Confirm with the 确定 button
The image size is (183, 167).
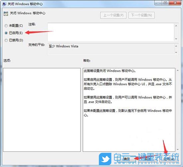(x=127, y=159)
